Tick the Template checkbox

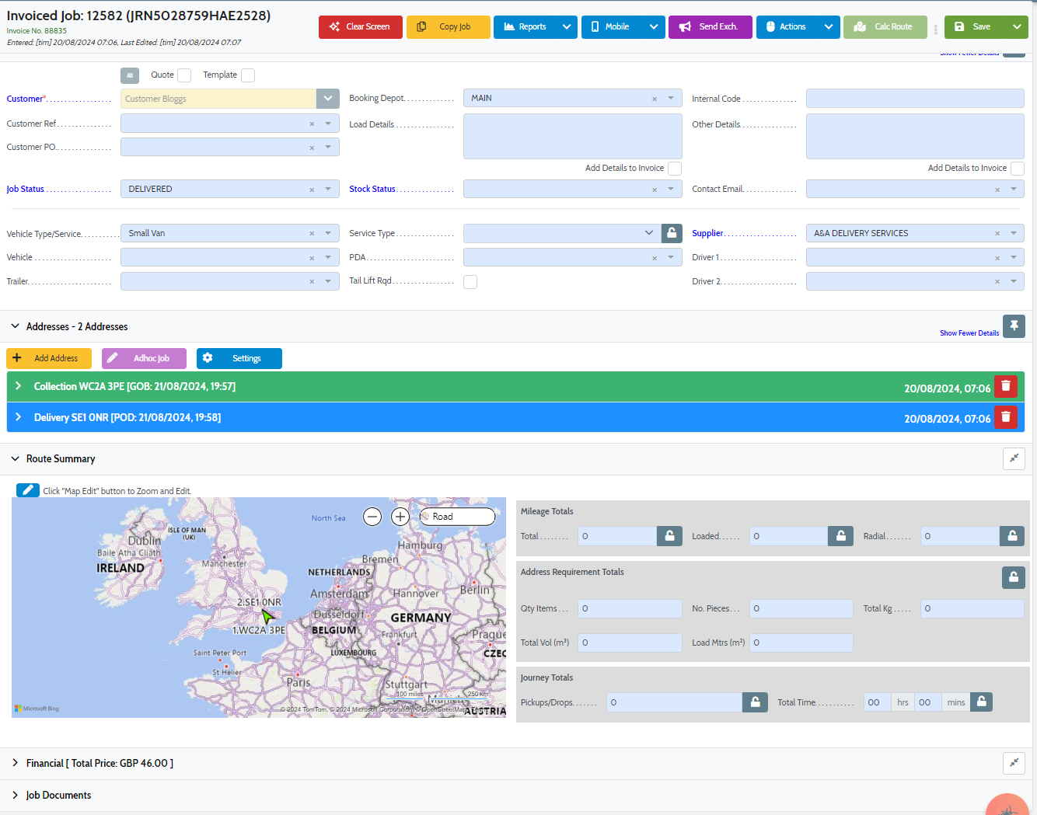(x=248, y=75)
